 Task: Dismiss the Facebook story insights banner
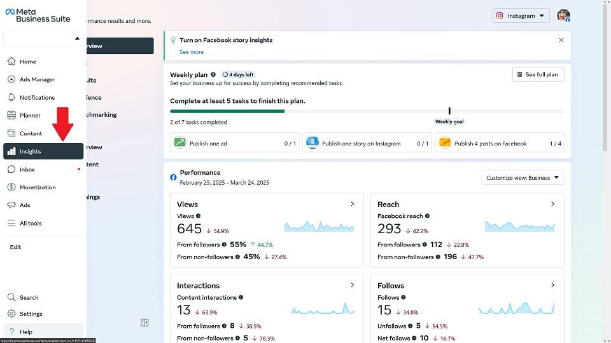561,40
